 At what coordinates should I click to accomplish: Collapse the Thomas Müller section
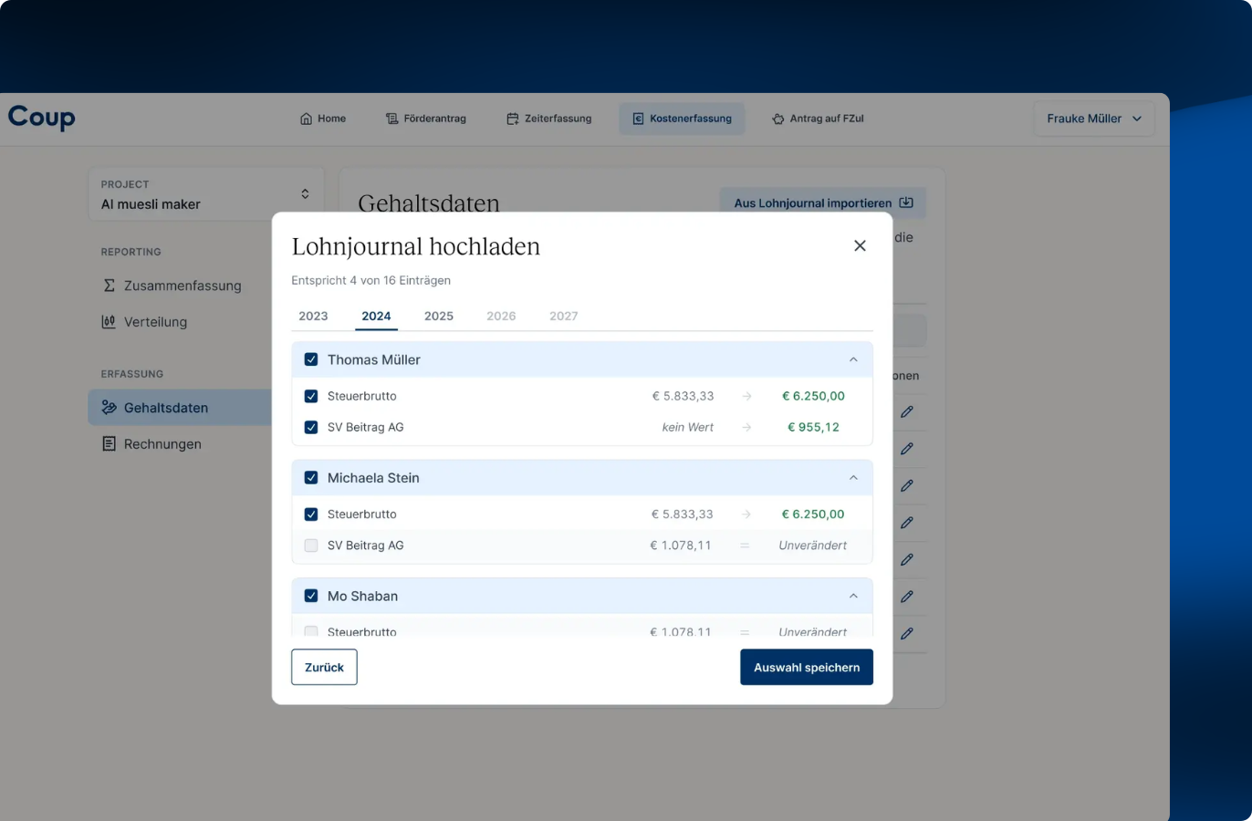[x=853, y=359]
